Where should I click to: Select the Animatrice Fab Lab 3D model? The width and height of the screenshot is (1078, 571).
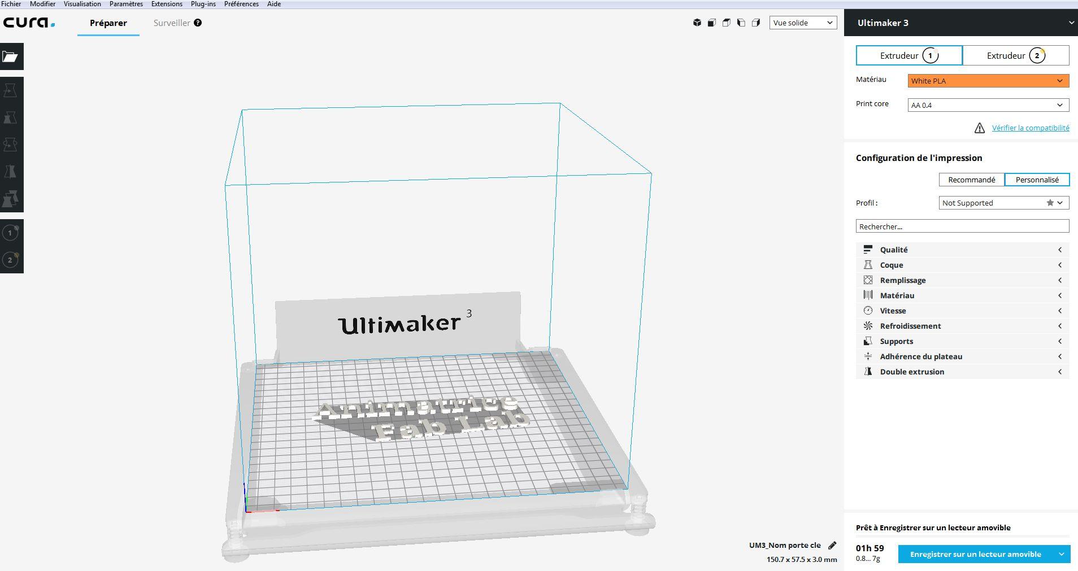click(421, 418)
